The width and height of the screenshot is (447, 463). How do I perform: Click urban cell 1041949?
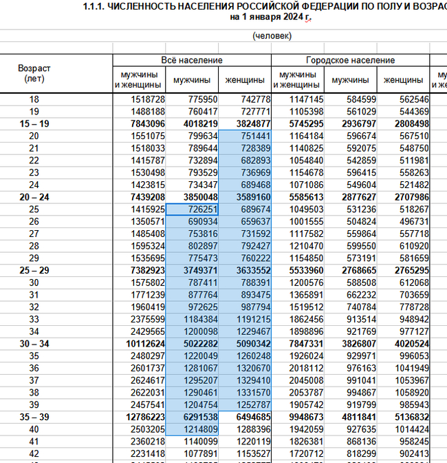[x=404, y=368]
